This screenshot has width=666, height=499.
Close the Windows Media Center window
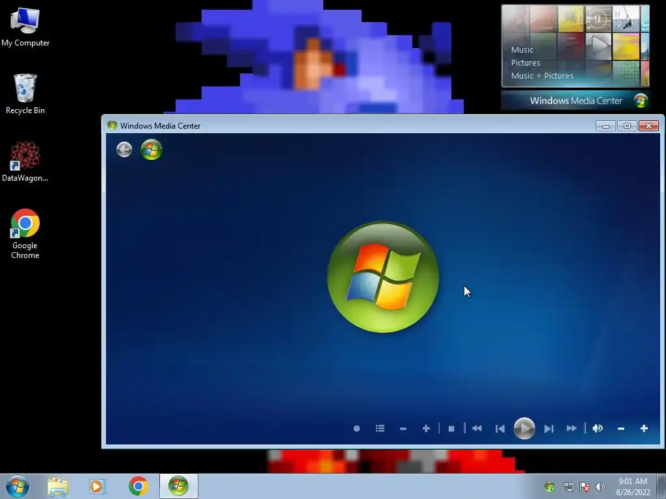648,125
